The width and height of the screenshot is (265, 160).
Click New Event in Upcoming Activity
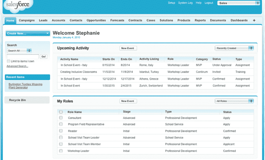click(128, 48)
